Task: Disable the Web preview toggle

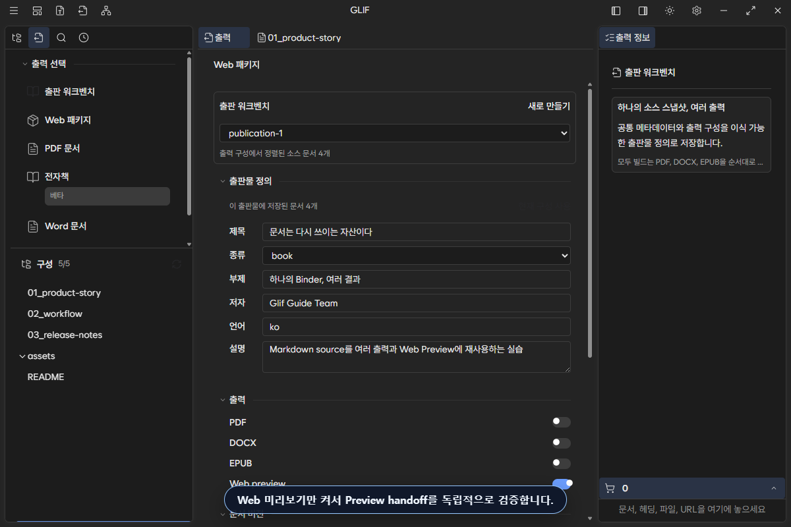Action: point(562,484)
